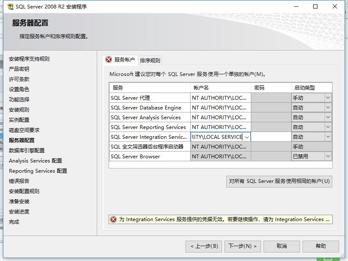Viewport: 348px width, 261px height.
Task: Click the 下一步(N) next button
Action: coord(243,246)
